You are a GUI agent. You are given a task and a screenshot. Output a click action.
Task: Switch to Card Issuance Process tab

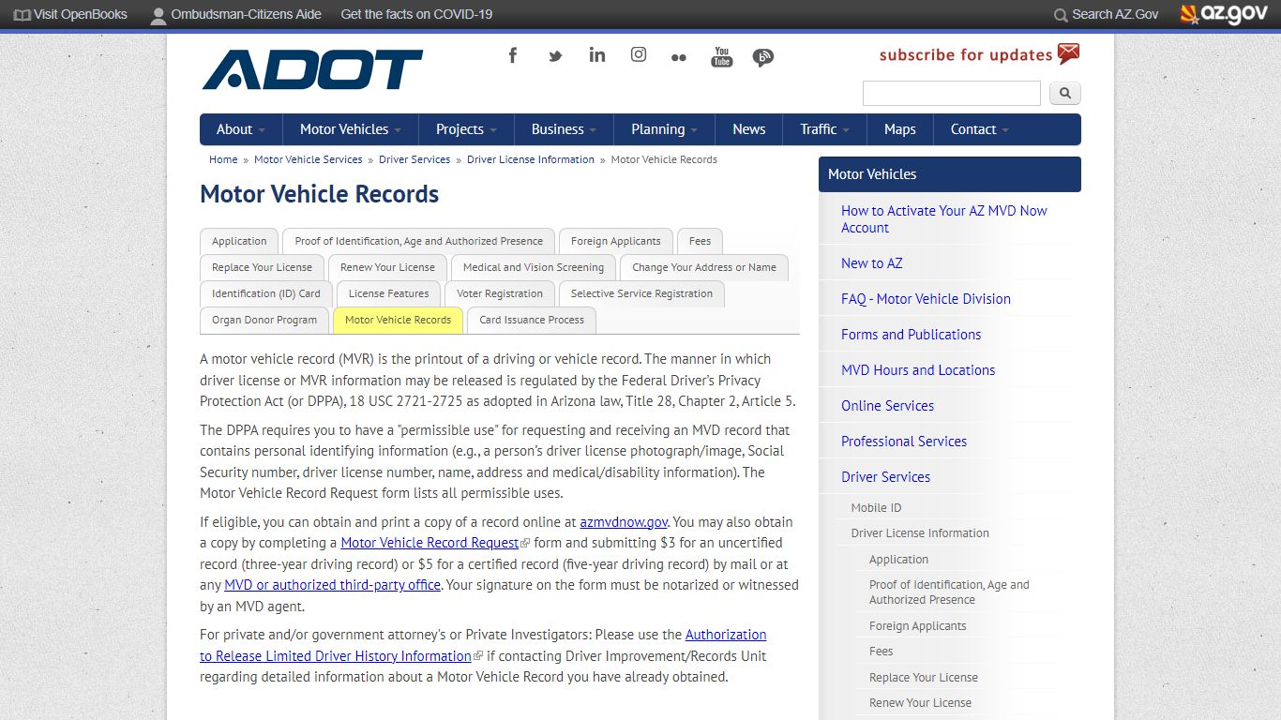(x=531, y=320)
